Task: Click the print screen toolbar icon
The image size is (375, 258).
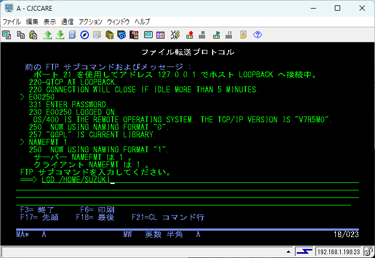Action: point(6,35)
